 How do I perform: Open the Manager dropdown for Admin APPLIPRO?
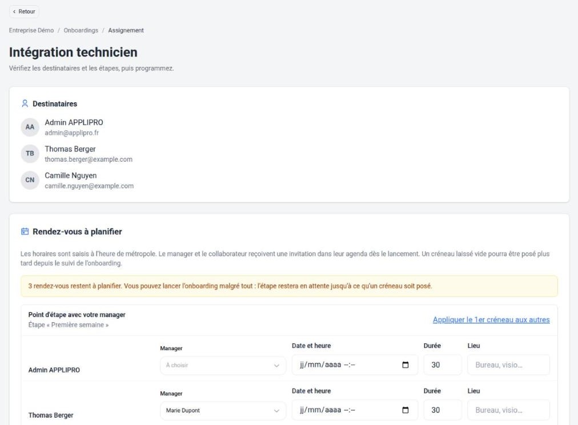[x=223, y=365]
